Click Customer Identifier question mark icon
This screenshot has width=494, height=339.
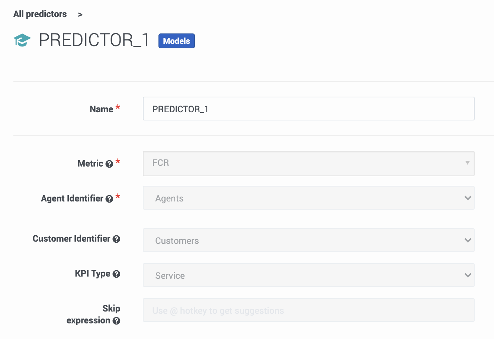pyautogui.click(x=116, y=239)
